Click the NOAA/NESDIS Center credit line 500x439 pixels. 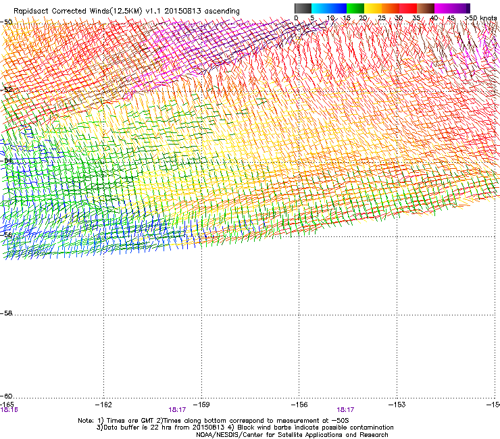tap(292, 435)
